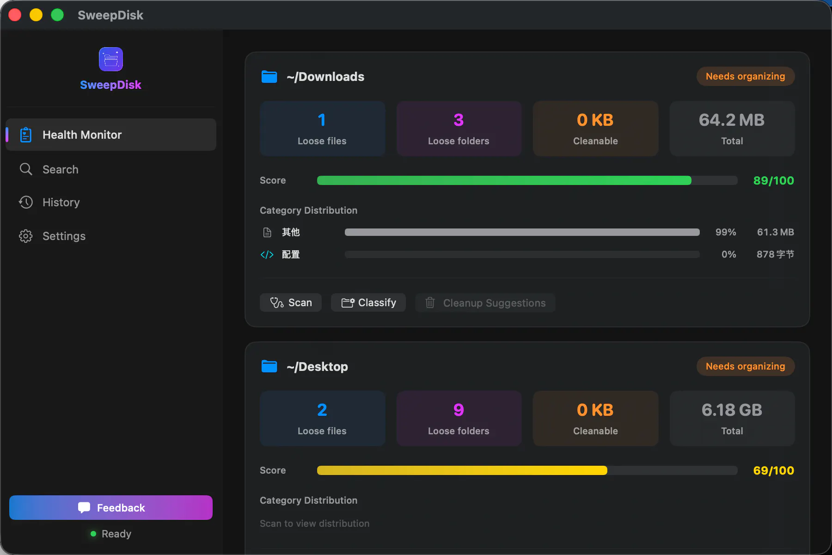Image resolution: width=832 pixels, height=555 pixels.
Task: Click the Downloads Cleanable 0 KB card
Action: coord(595,129)
